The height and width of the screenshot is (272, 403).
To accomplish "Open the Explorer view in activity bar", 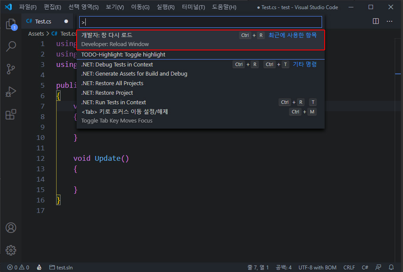I will pos(11,24).
